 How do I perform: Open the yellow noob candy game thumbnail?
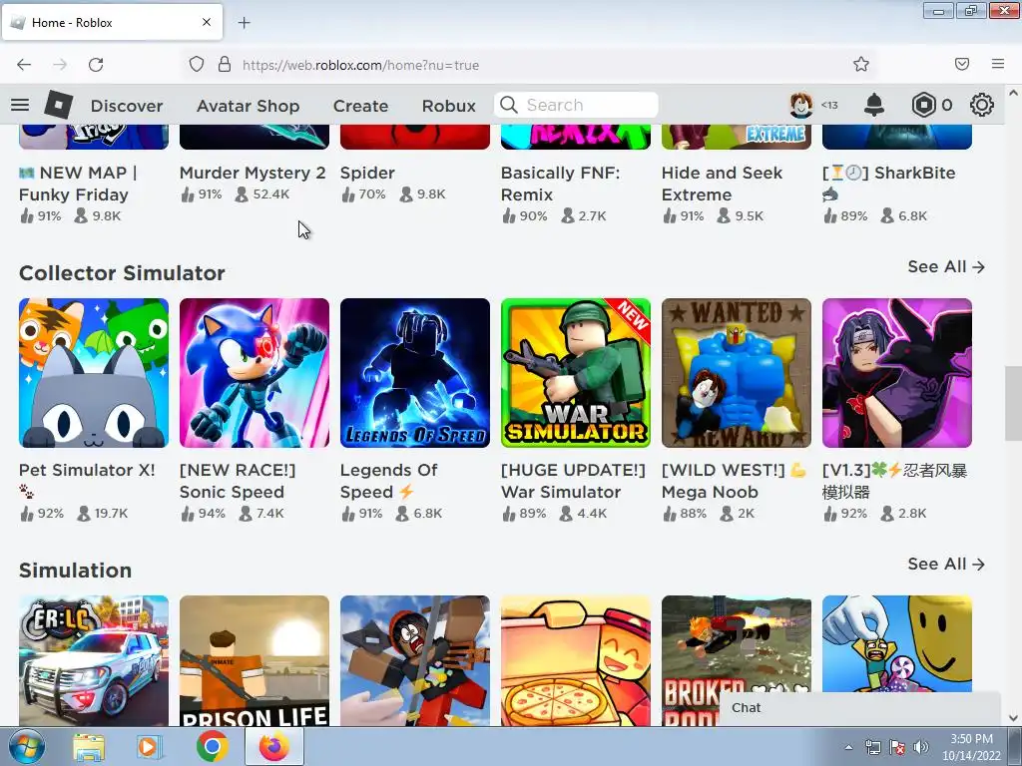point(897,643)
